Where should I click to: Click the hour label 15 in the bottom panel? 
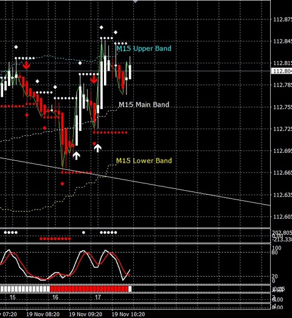click(13, 297)
